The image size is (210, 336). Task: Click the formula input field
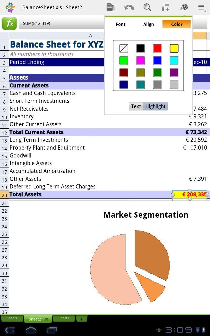click(62, 23)
